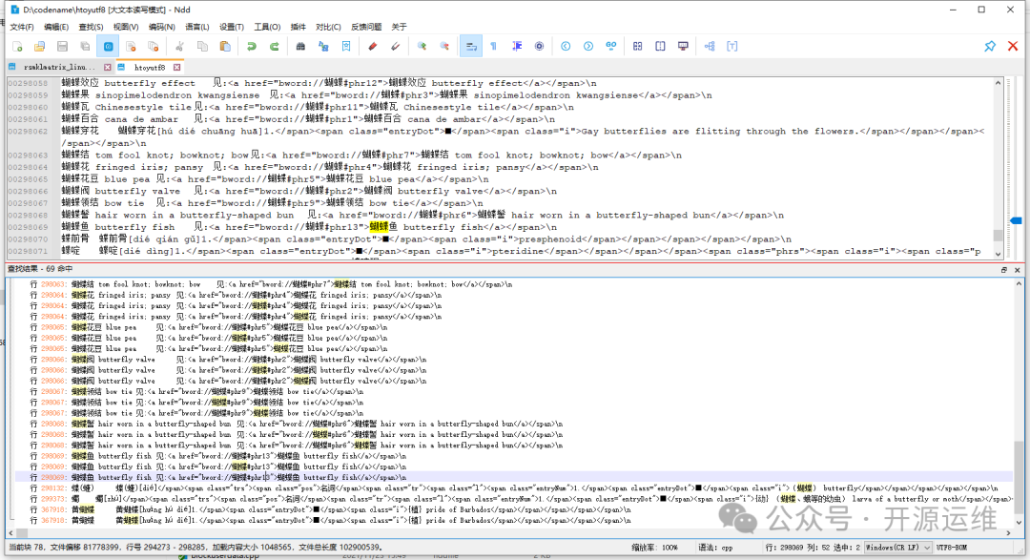Open the 关于 menu
The image size is (1030, 560).
399,27
